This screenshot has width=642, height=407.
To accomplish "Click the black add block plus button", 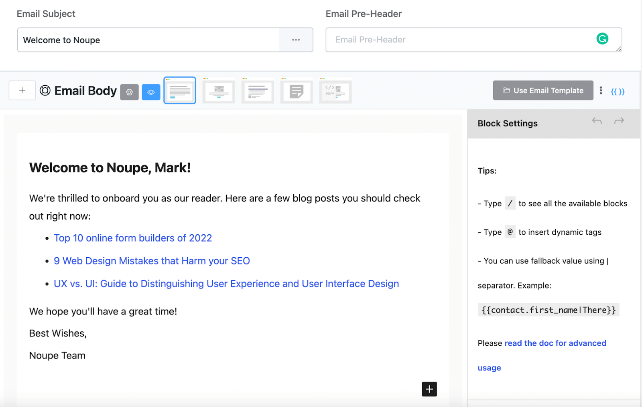I will (429, 389).
